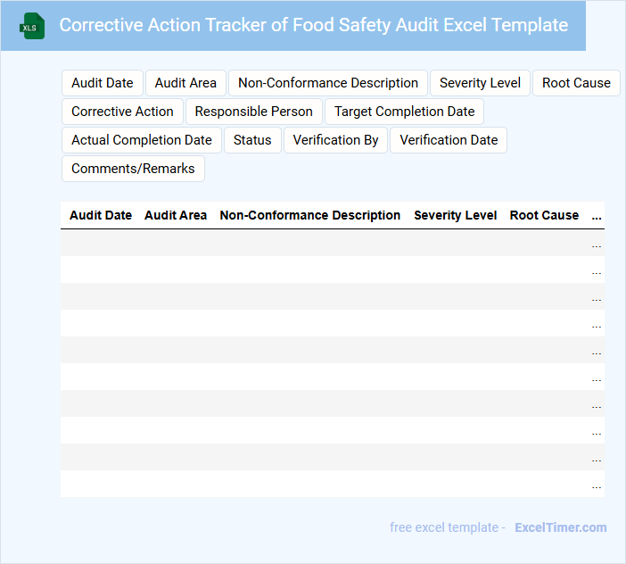626x564 pixels.
Task: Click the Responsible Person tag
Action: coord(254,112)
